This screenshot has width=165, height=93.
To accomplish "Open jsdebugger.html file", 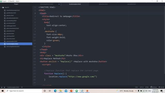I will (11, 26).
